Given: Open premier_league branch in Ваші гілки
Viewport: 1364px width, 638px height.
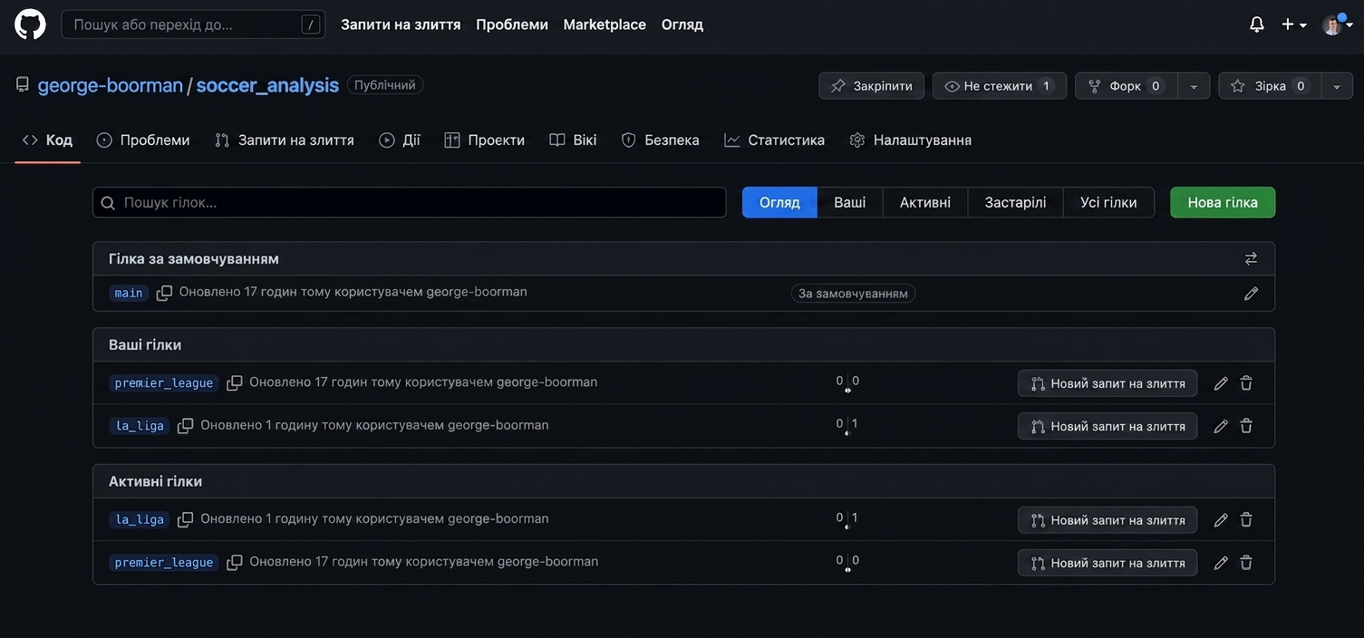Looking at the screenshot, I should pos(164,383).
